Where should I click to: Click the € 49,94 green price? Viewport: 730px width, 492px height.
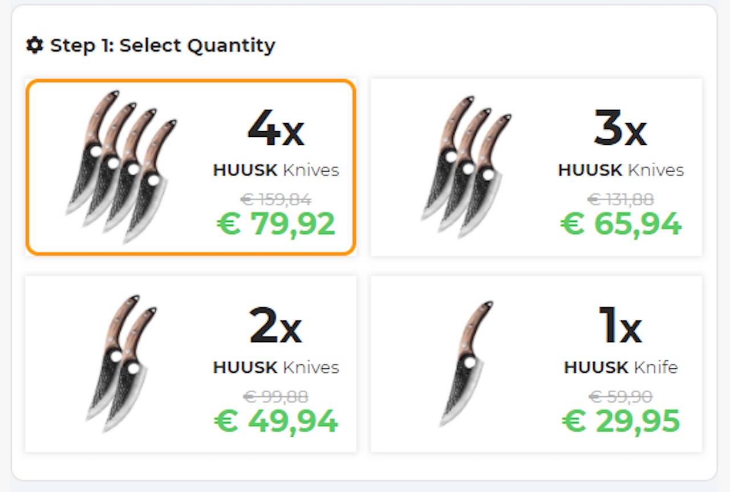click(x=276, y=421)
